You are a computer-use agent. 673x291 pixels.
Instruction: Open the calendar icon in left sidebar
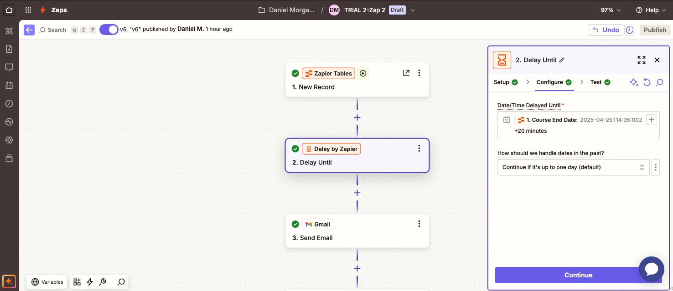click(9, 85)
